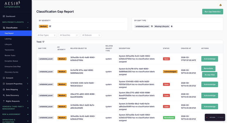Go to Exception Queue in sidebar

coord(11,61)
